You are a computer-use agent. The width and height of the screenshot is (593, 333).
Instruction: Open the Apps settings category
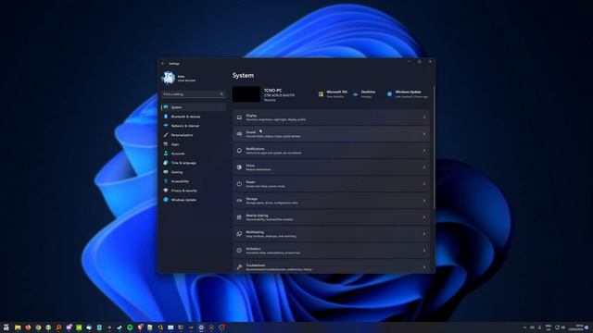pyautogui.click(x=194, y=144)
